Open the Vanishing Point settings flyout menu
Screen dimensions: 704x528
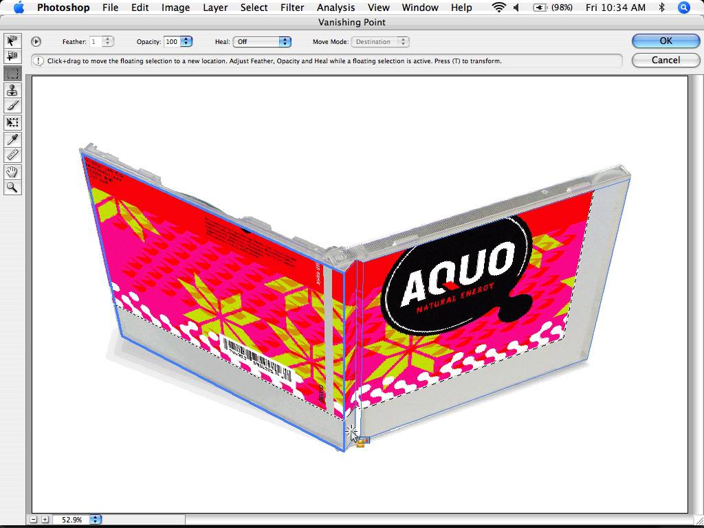36,42
